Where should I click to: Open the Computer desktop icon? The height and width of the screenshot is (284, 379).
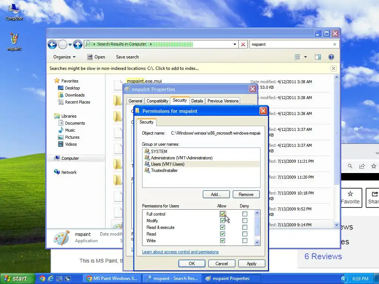[14, 11]
